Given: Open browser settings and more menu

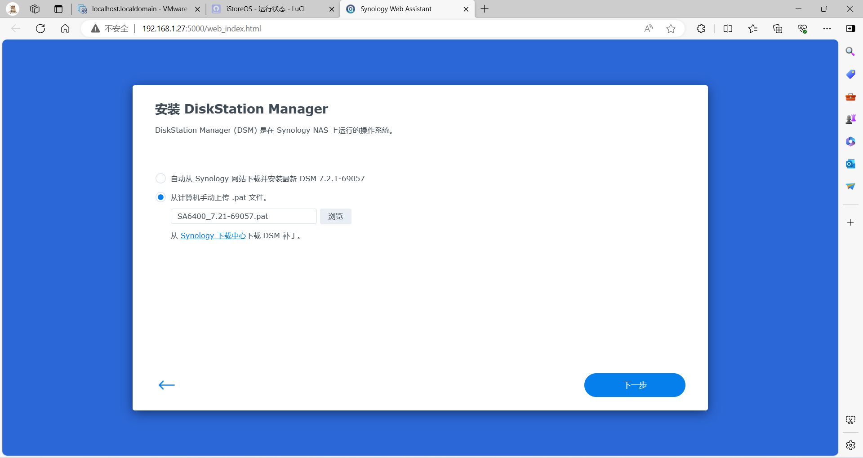Looking at the screenshot, I should coord(827,29).
